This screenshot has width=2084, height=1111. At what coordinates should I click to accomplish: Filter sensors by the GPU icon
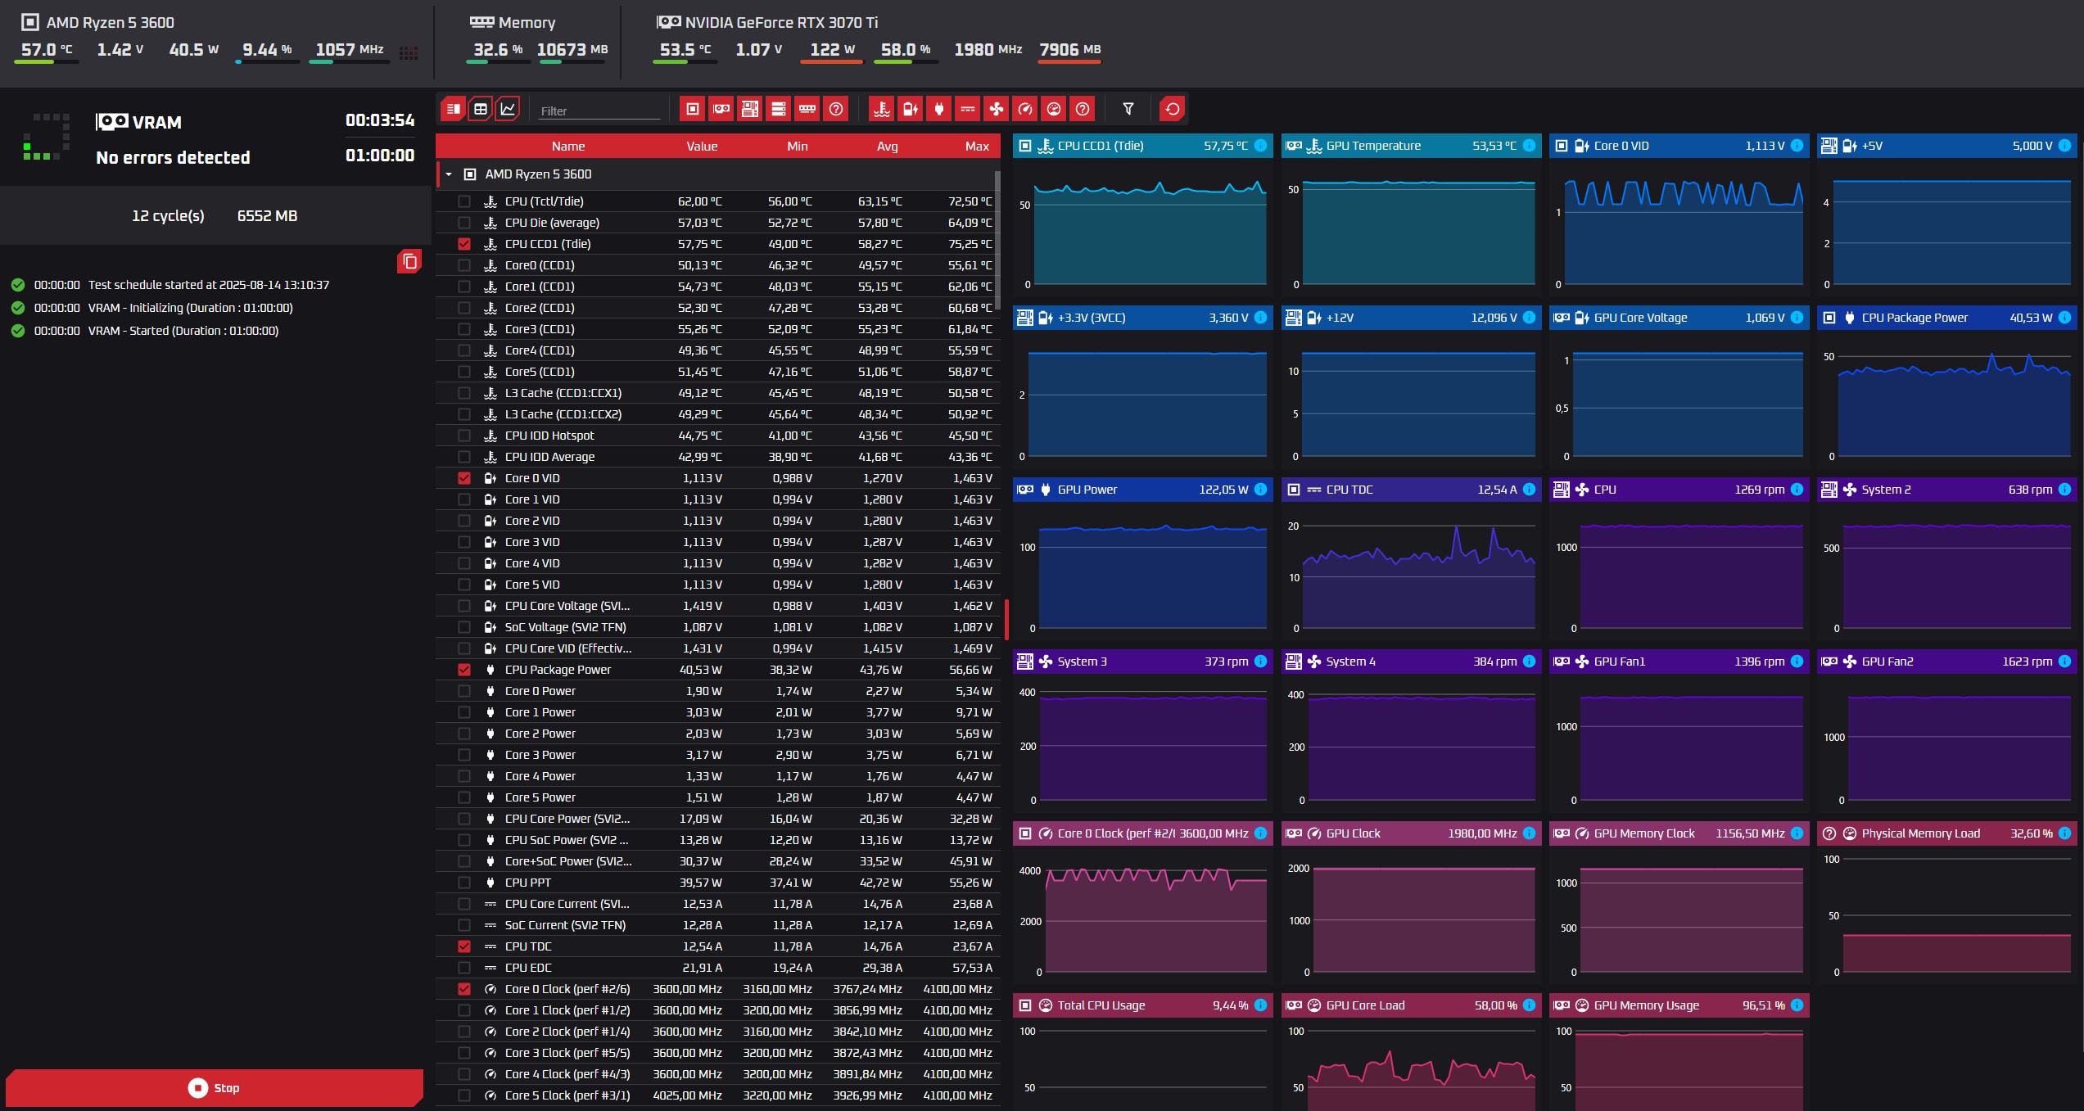pyautogui.click(x=721, y=108)
